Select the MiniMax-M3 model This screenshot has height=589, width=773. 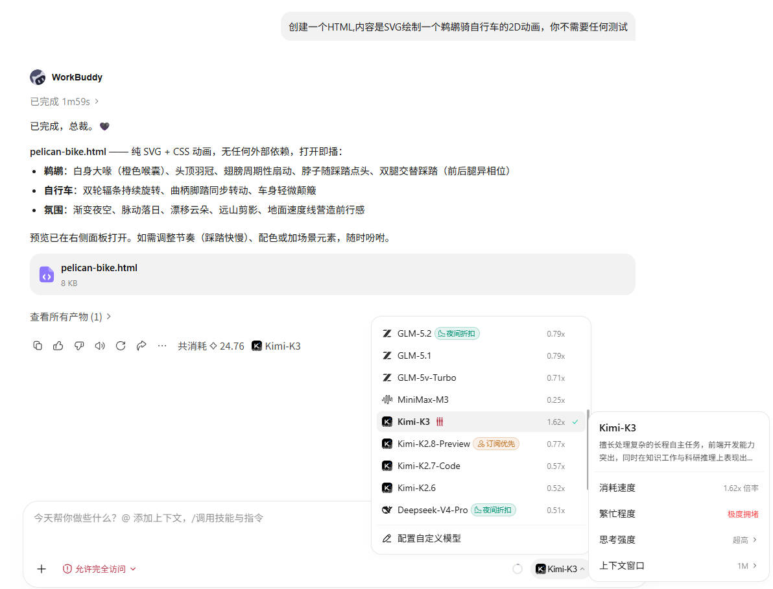(480, 400)
